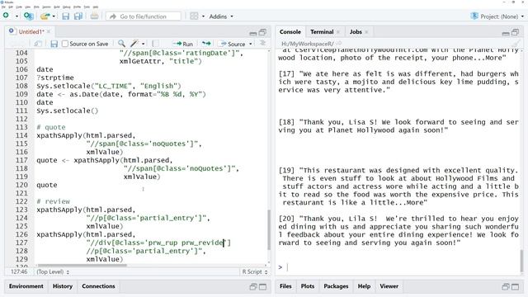Click the editor vertical scrollbar thumb
The image size is (528, 297).
pyautogui.click(x=269, y=229)
